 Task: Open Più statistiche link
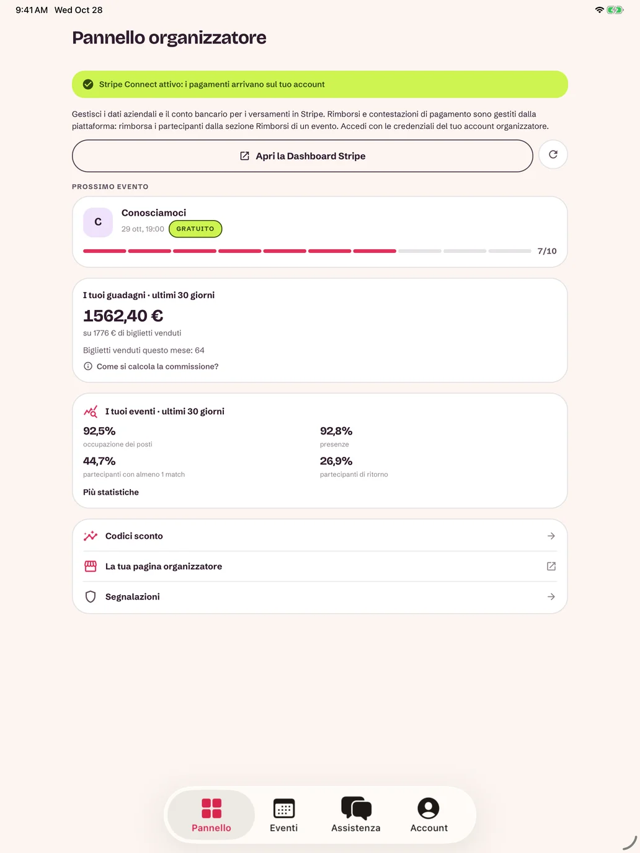[x=111, y=492]
